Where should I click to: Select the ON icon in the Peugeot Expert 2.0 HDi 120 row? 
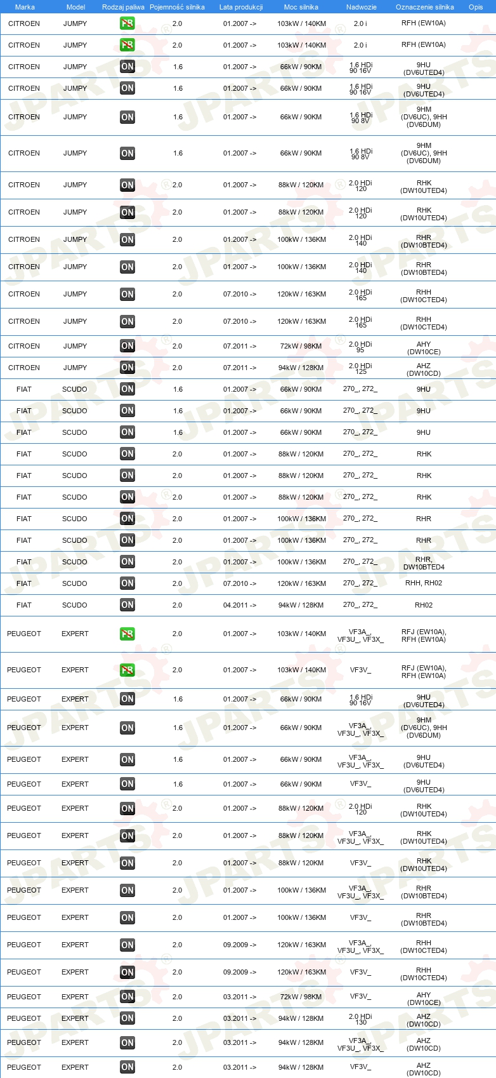pos(127,809)
